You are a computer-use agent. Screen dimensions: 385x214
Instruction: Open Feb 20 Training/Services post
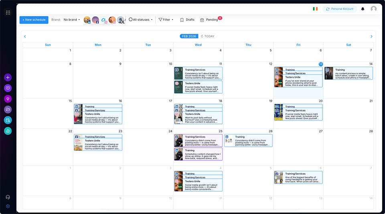click(x=298, y=114)
